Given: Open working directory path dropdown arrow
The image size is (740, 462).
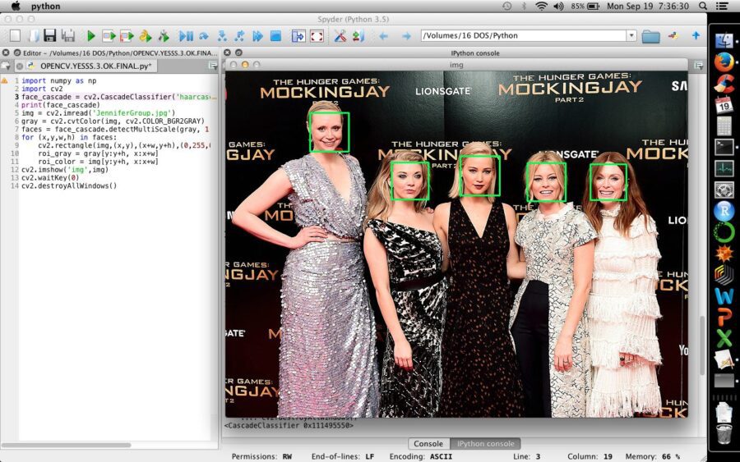Looking at the screenshot, I should (631, 35).
